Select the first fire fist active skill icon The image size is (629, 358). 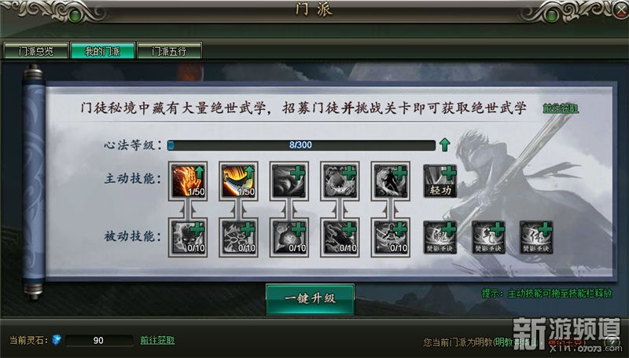tap(188, 181)
